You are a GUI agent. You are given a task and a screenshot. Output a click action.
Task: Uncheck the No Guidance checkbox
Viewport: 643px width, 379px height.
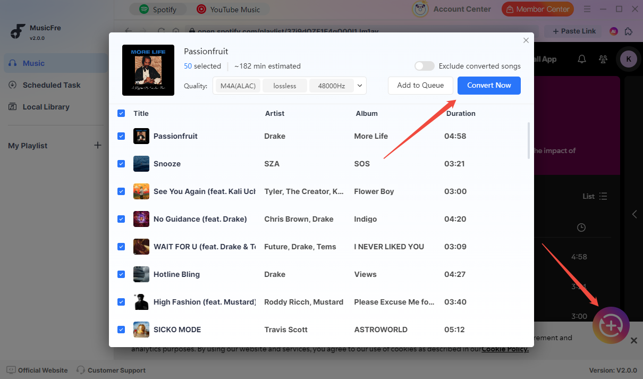point(121,219)
